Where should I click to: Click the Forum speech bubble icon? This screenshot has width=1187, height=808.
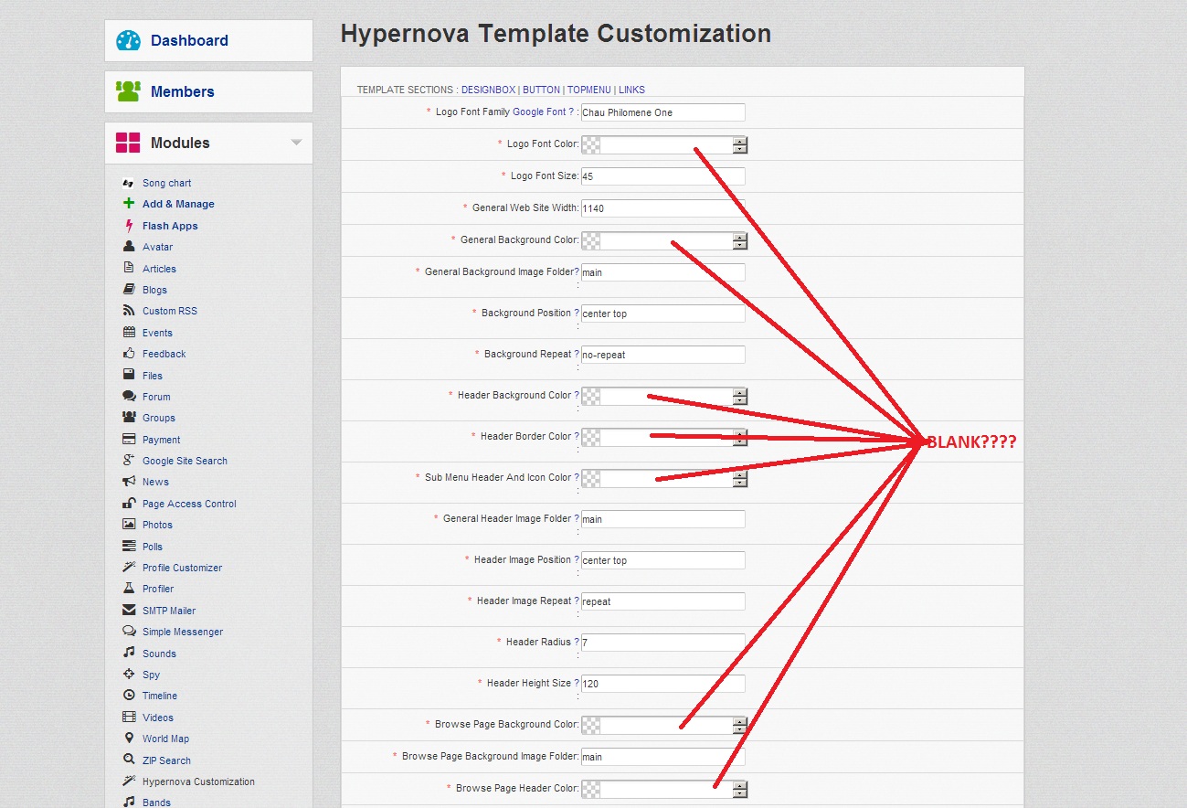coord(129,397)
